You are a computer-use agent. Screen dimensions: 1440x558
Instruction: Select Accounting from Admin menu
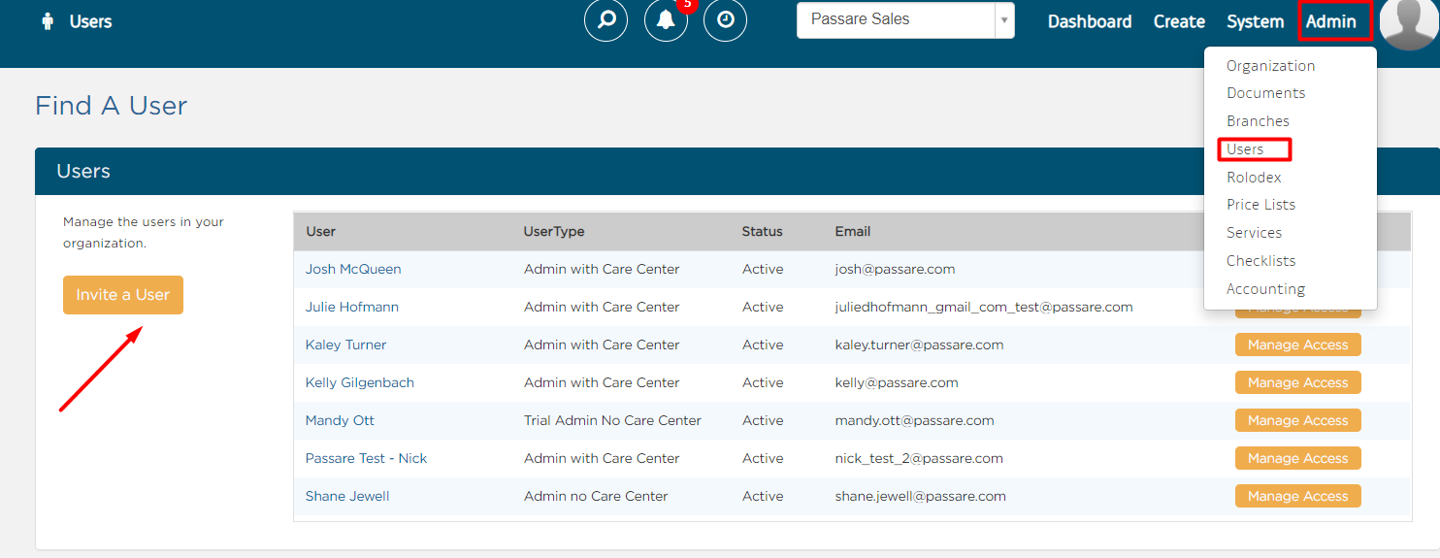1265,289
